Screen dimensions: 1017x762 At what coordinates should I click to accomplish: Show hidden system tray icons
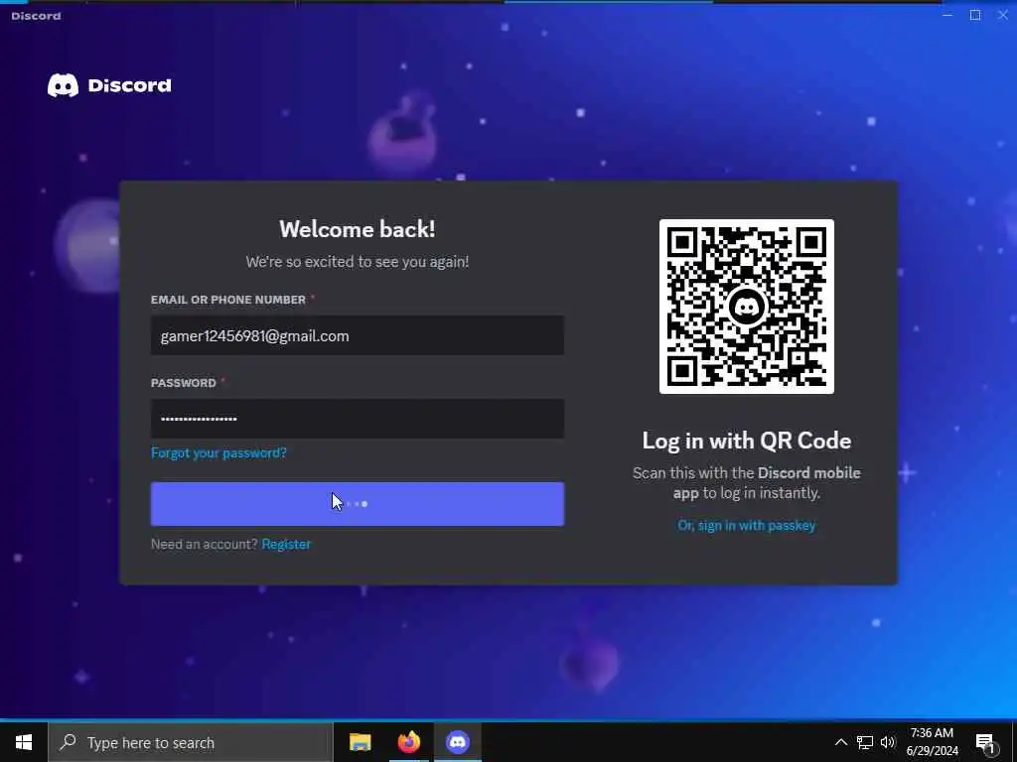[840, 742]
